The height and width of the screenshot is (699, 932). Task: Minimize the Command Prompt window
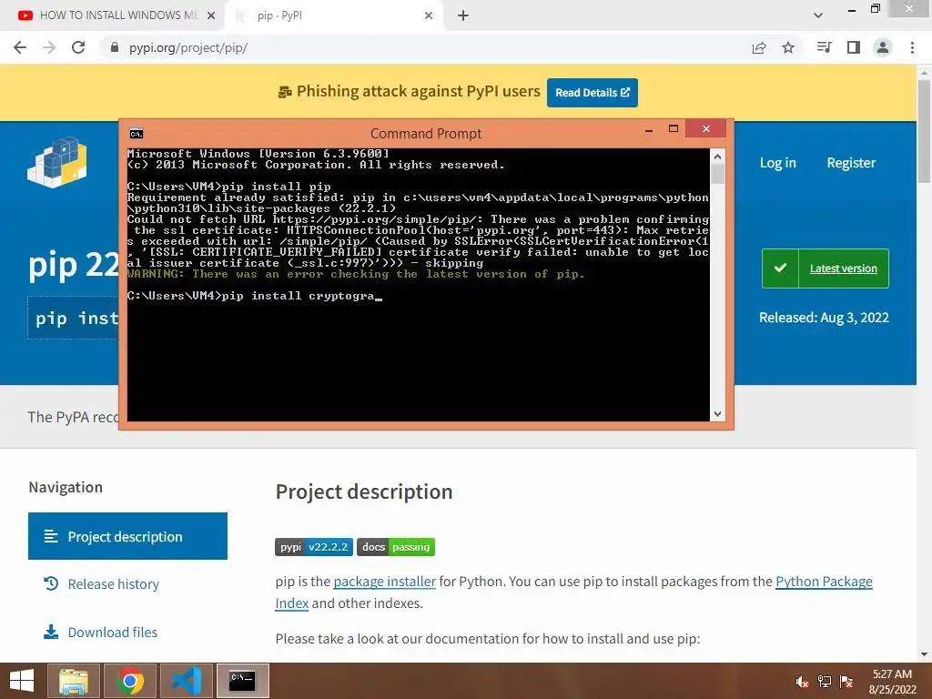649,129
